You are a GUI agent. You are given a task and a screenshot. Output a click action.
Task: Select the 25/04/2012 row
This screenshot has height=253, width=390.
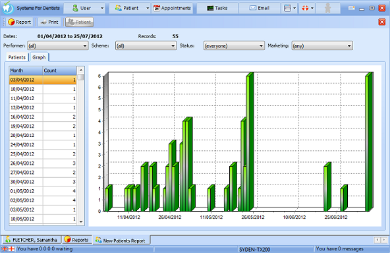(43, 154)
